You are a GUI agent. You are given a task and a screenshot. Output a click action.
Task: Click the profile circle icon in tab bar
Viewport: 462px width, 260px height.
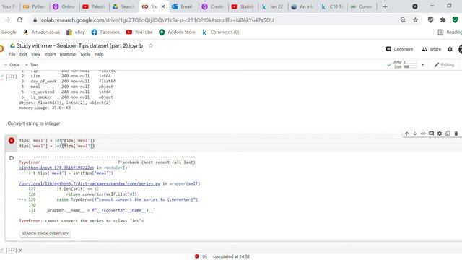[415, 6]
